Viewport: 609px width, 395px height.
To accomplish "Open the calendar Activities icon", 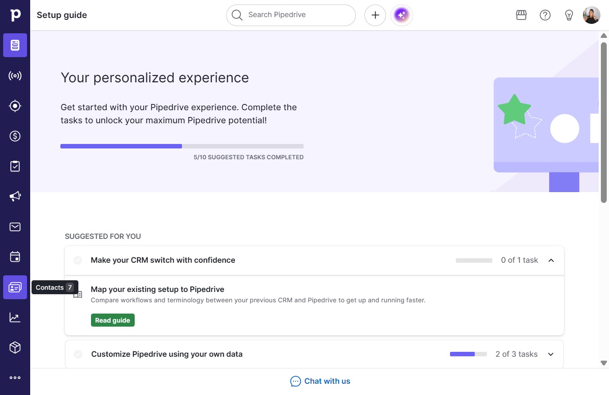I will point(15,257).
